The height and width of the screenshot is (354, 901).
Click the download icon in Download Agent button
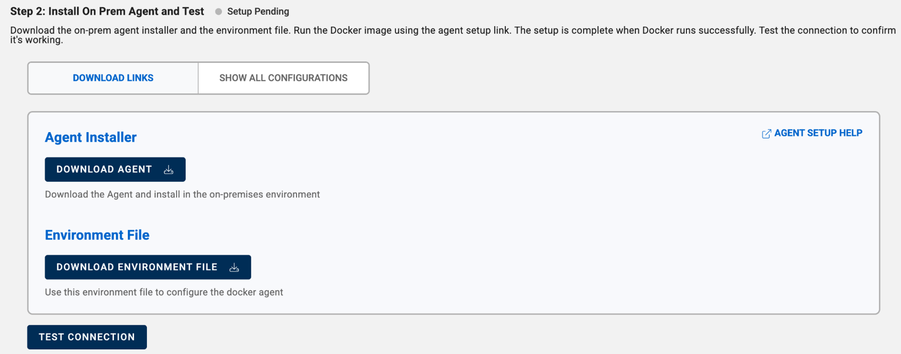pos(169,170)
